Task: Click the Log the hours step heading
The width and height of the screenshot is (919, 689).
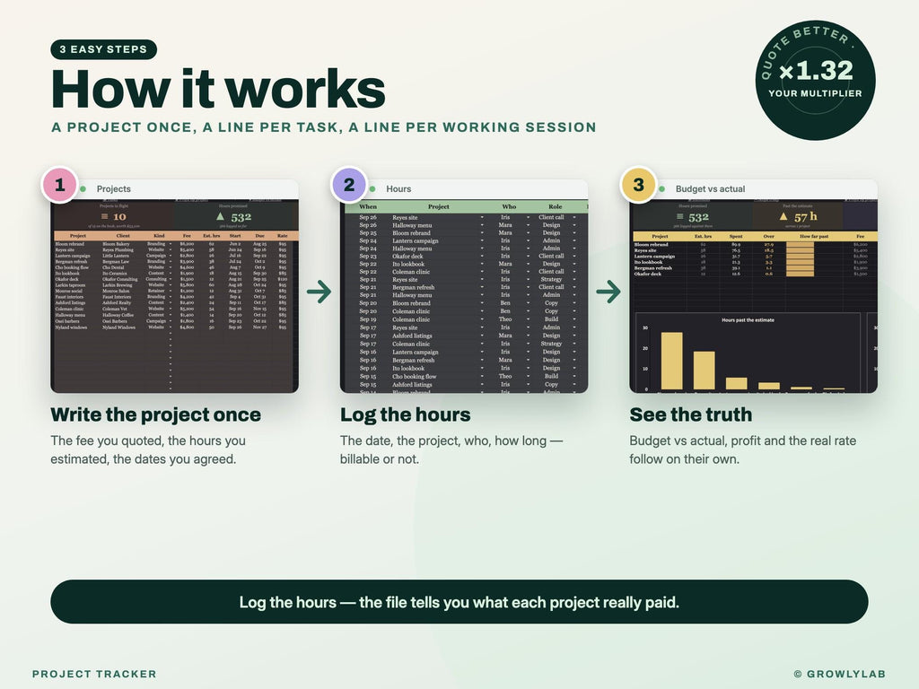Action: pyautogui.click(x=406, y=414)
